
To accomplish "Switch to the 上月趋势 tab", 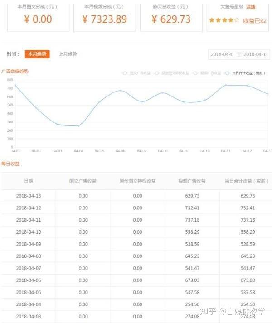I will click(68, 54).
